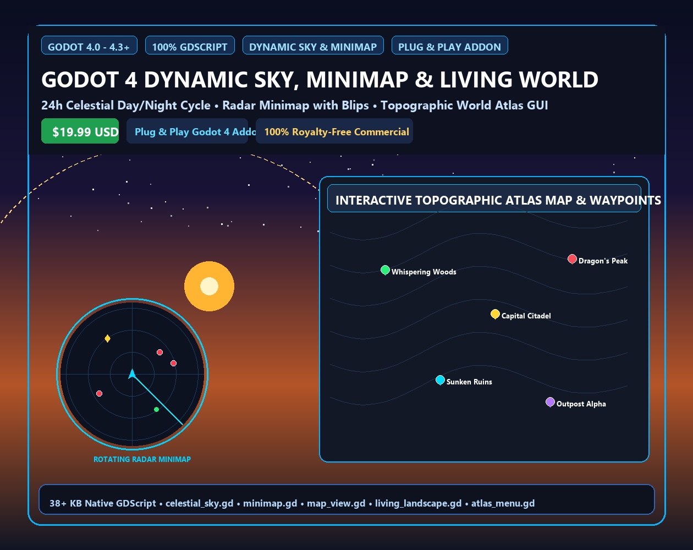Image resolution: width=693 pixels, height=550 pixels.
Task: Select the yellow Capital Citadel waypoint pin
Action: click(x=495, y=314)
